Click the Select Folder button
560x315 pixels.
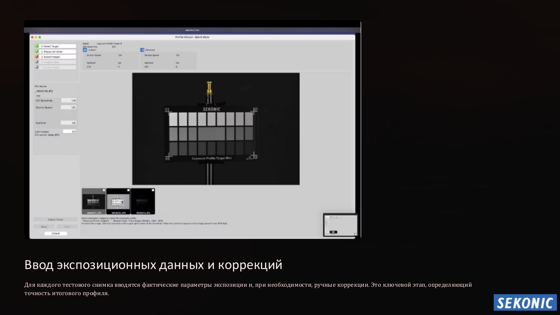click(56, 220)
